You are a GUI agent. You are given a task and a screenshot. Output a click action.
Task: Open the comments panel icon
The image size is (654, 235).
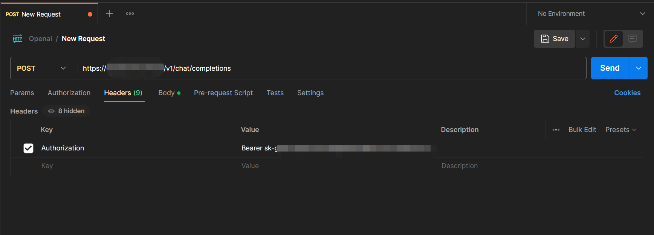pyautogui.click(x=633, y=39)
